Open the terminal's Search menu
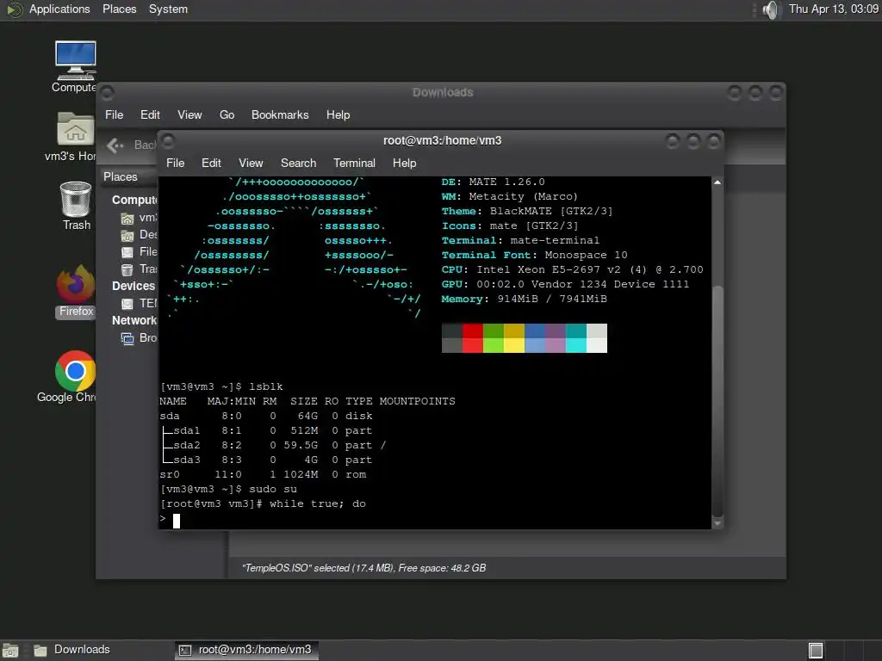Image resolution: width=882 pixels, height=661 pixels. [299, 163]
